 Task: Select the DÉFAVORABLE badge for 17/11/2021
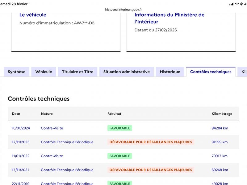click(151, 170)
